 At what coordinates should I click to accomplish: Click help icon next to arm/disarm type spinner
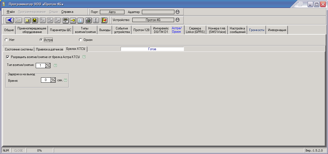pos(55,65)
